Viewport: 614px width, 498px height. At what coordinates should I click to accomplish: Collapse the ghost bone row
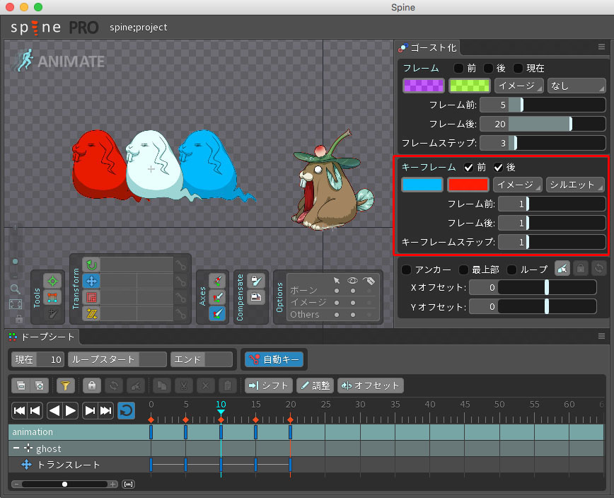[x=16, y=448]
